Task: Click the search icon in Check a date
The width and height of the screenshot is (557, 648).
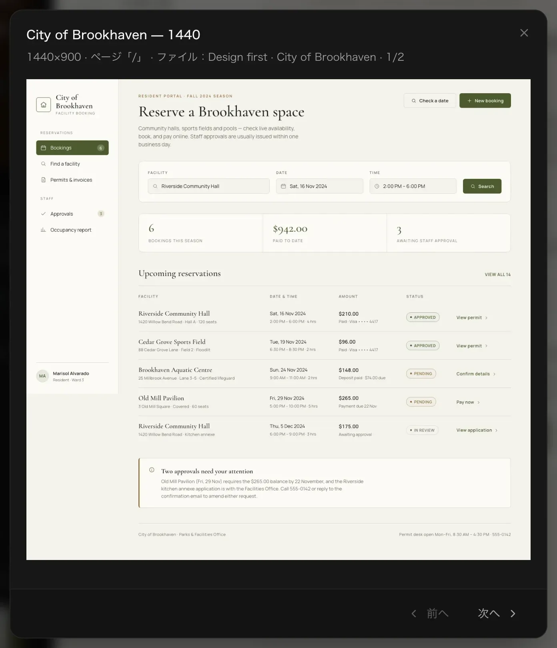Action: coord(414,101)
